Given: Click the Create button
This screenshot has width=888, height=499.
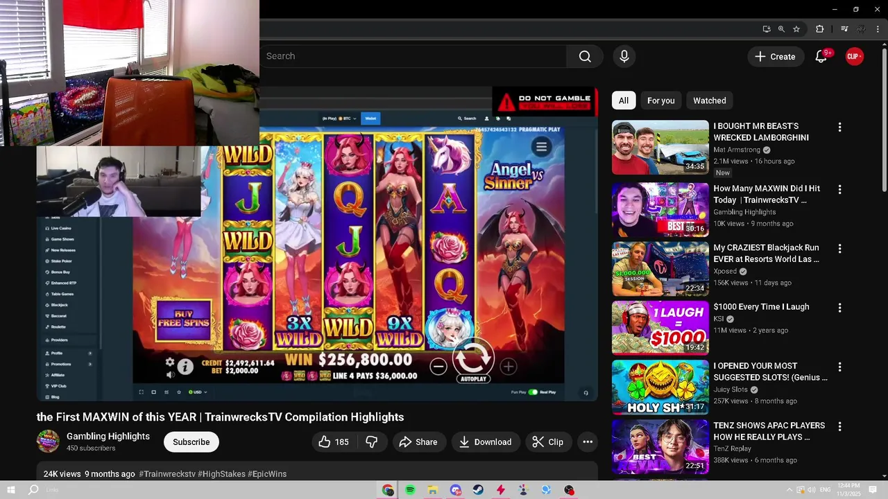Looking at the screenshot, I should click(776, 56).
